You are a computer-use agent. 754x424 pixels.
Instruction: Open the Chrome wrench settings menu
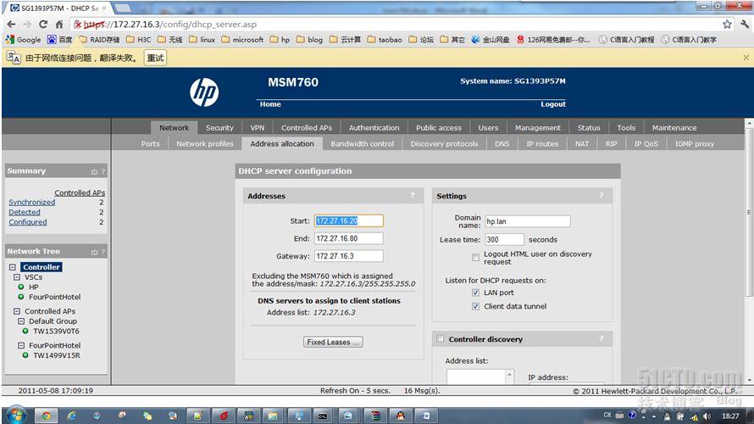click(x=745, y=24)
